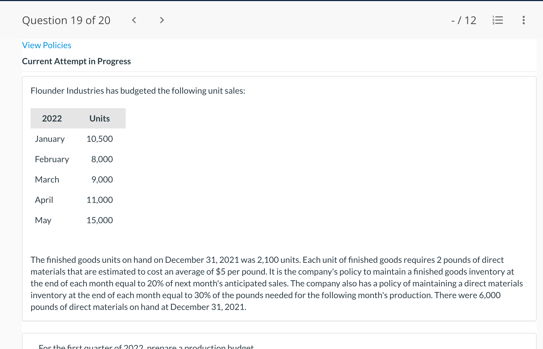Screen dimensions: 543x349
Task: Click the Units column header
Action: [99, 118]
